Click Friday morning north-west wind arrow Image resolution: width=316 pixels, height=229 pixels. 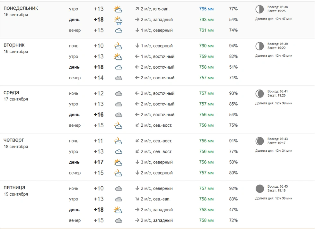[137, 199]
